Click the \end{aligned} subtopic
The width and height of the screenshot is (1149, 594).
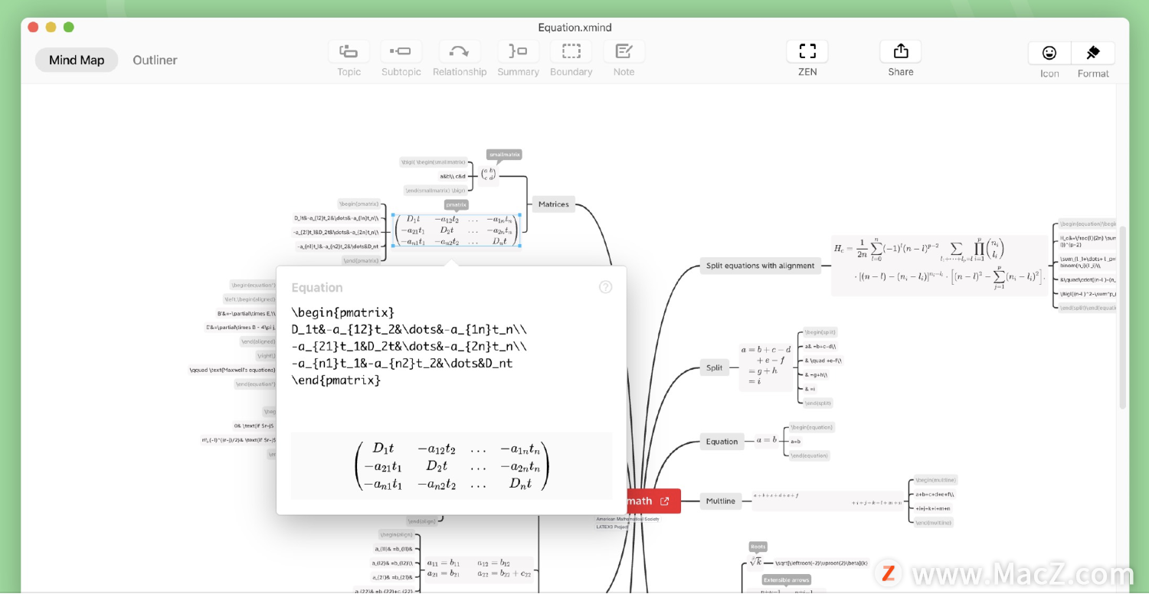258,341
